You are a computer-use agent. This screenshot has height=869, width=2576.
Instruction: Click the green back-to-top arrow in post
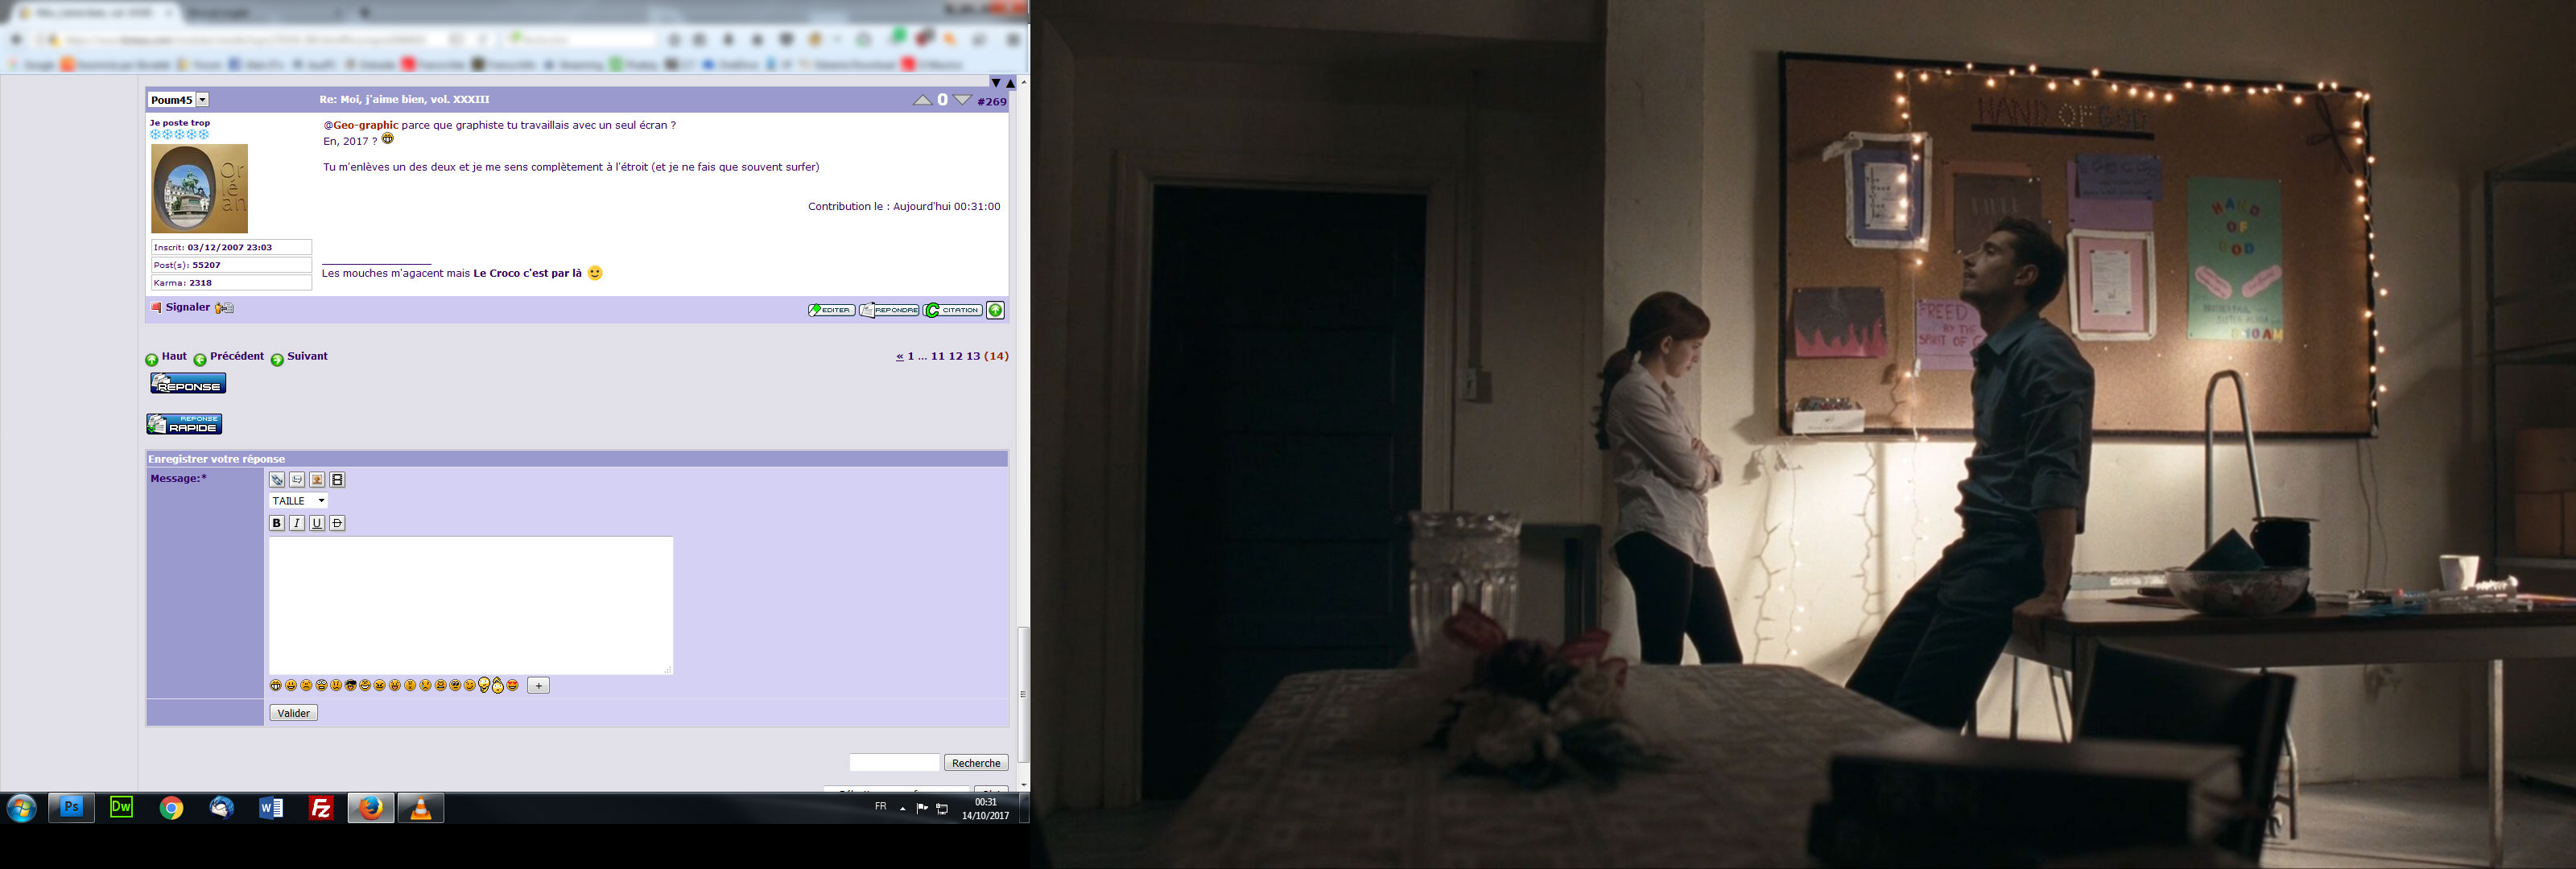click(x=995, y=310)
